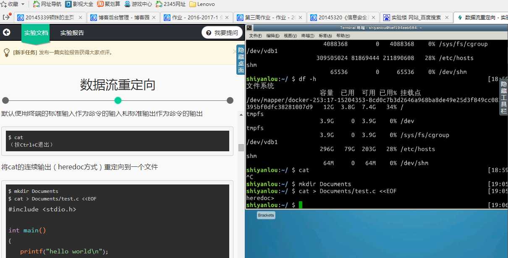Close the 第三周作业 tab
This screenshot has height=258, width=508.
300,18
